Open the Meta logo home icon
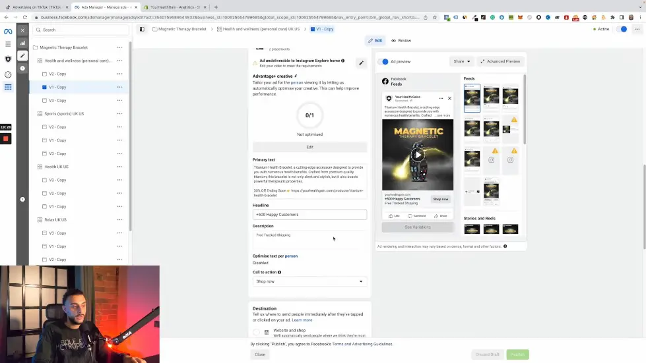This screenshot has height=363, width=646. coord(8,31)
